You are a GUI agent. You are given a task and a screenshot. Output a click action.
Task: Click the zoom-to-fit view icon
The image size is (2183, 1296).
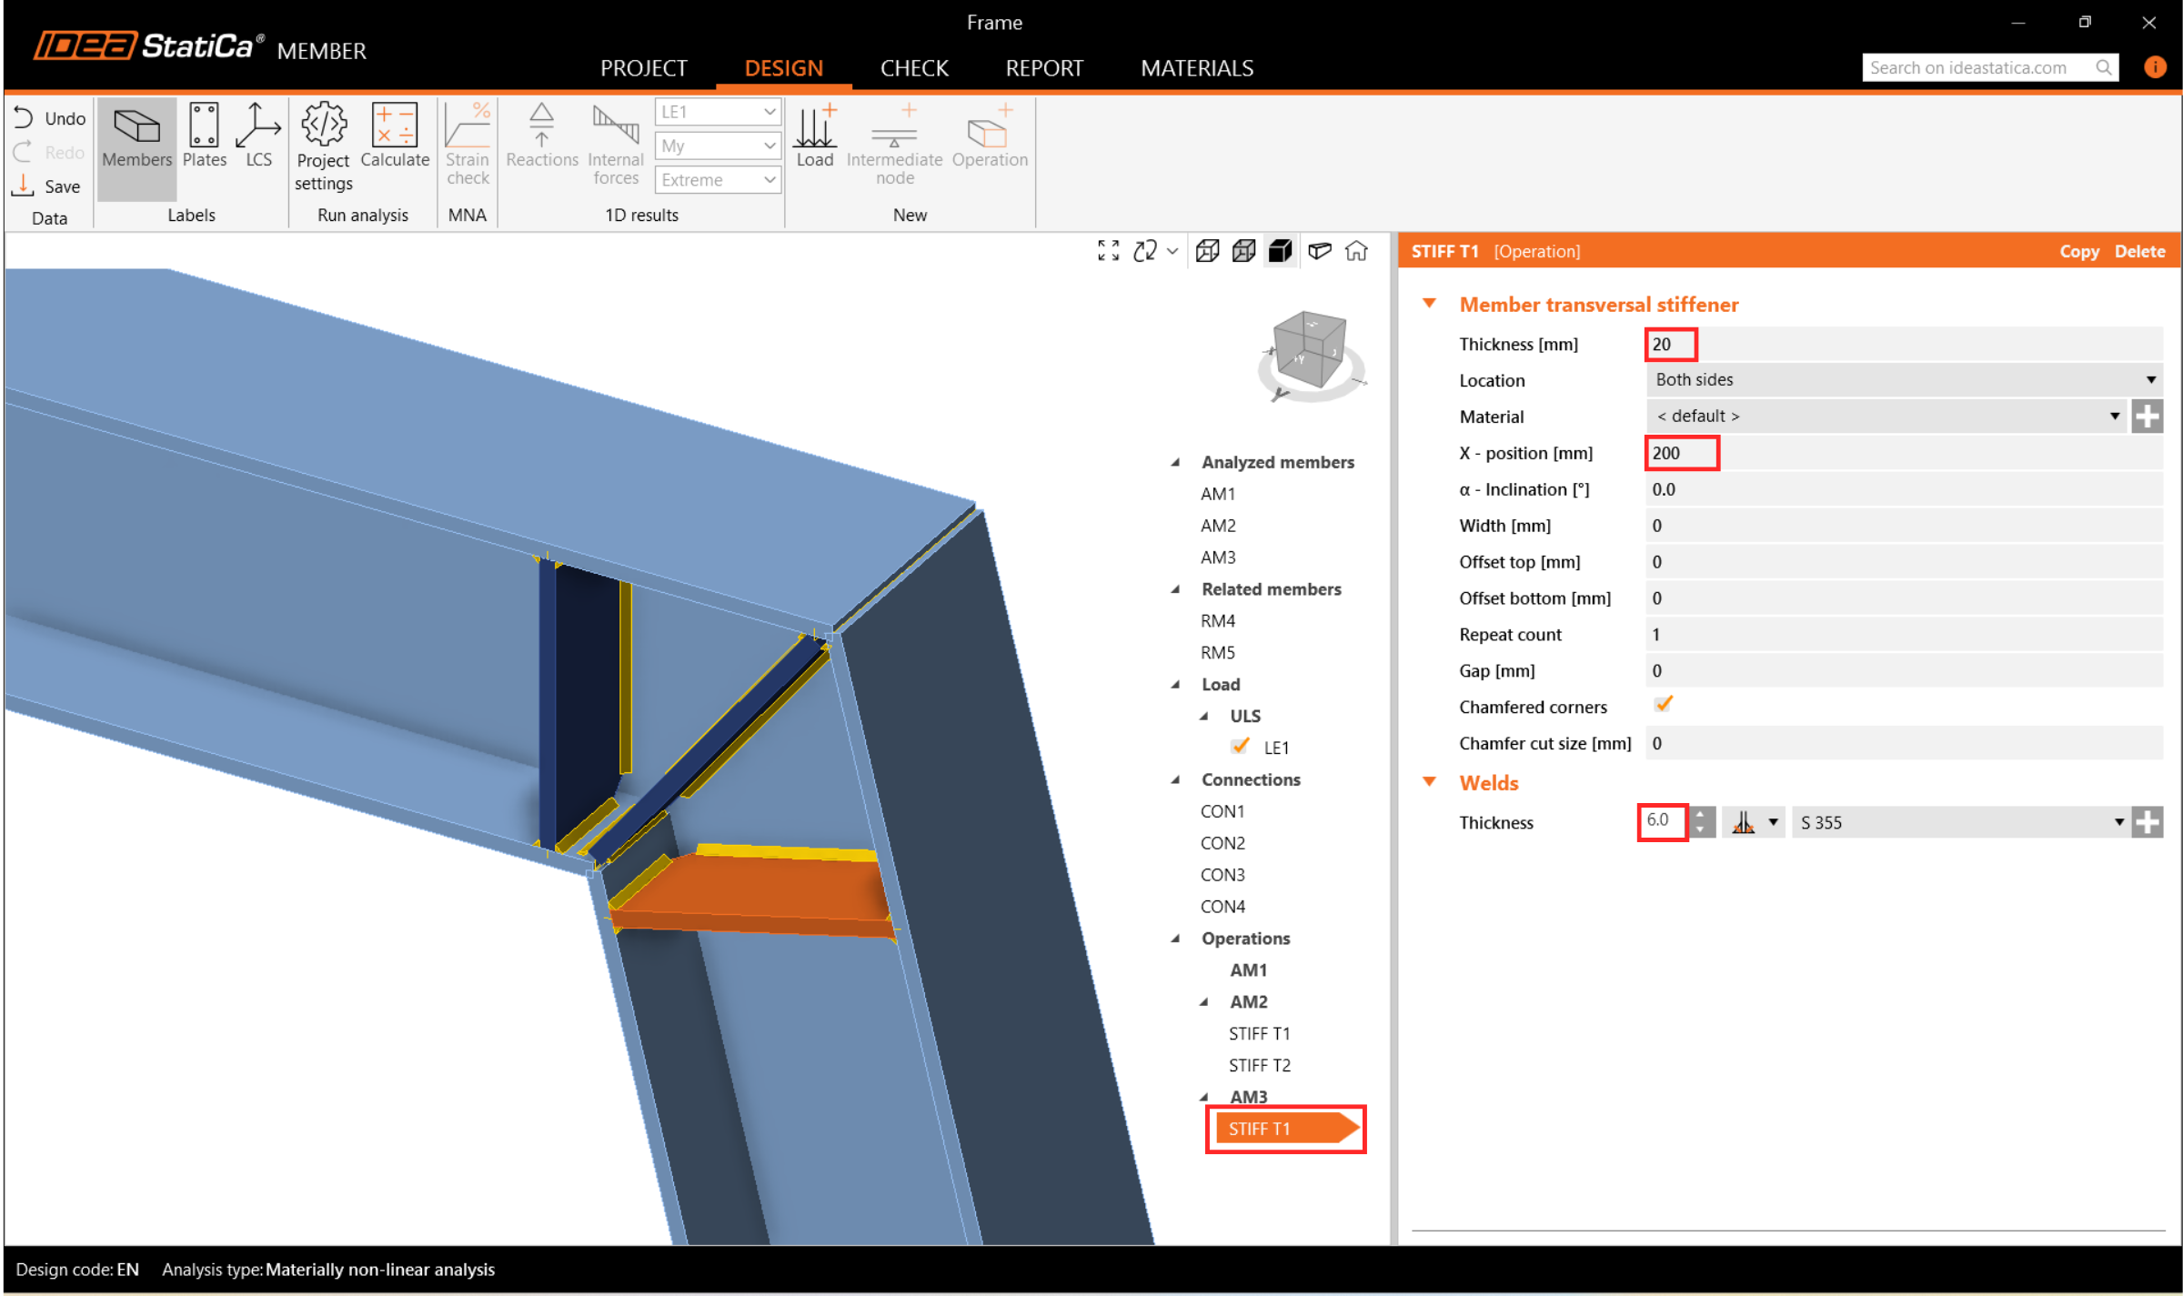(x=1108, y=251)
